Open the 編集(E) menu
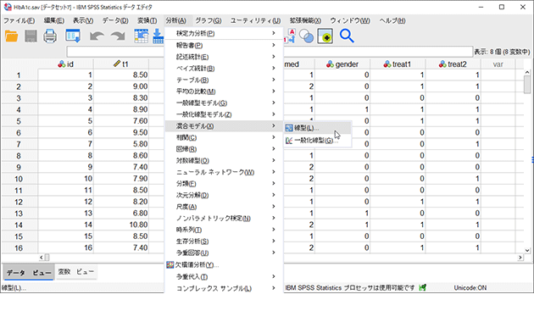The image size is (534, 322). pyautogui.click(x=53, y=21)
